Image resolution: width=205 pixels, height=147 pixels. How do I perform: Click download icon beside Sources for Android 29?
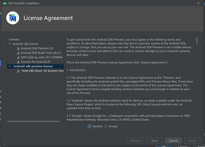[x=18, y=62]
